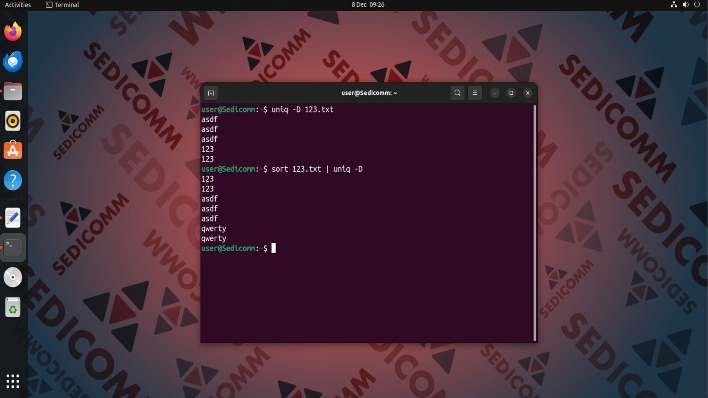
Task: Open the Terminal app menu in top bar
Action: (x=62, y=5)
